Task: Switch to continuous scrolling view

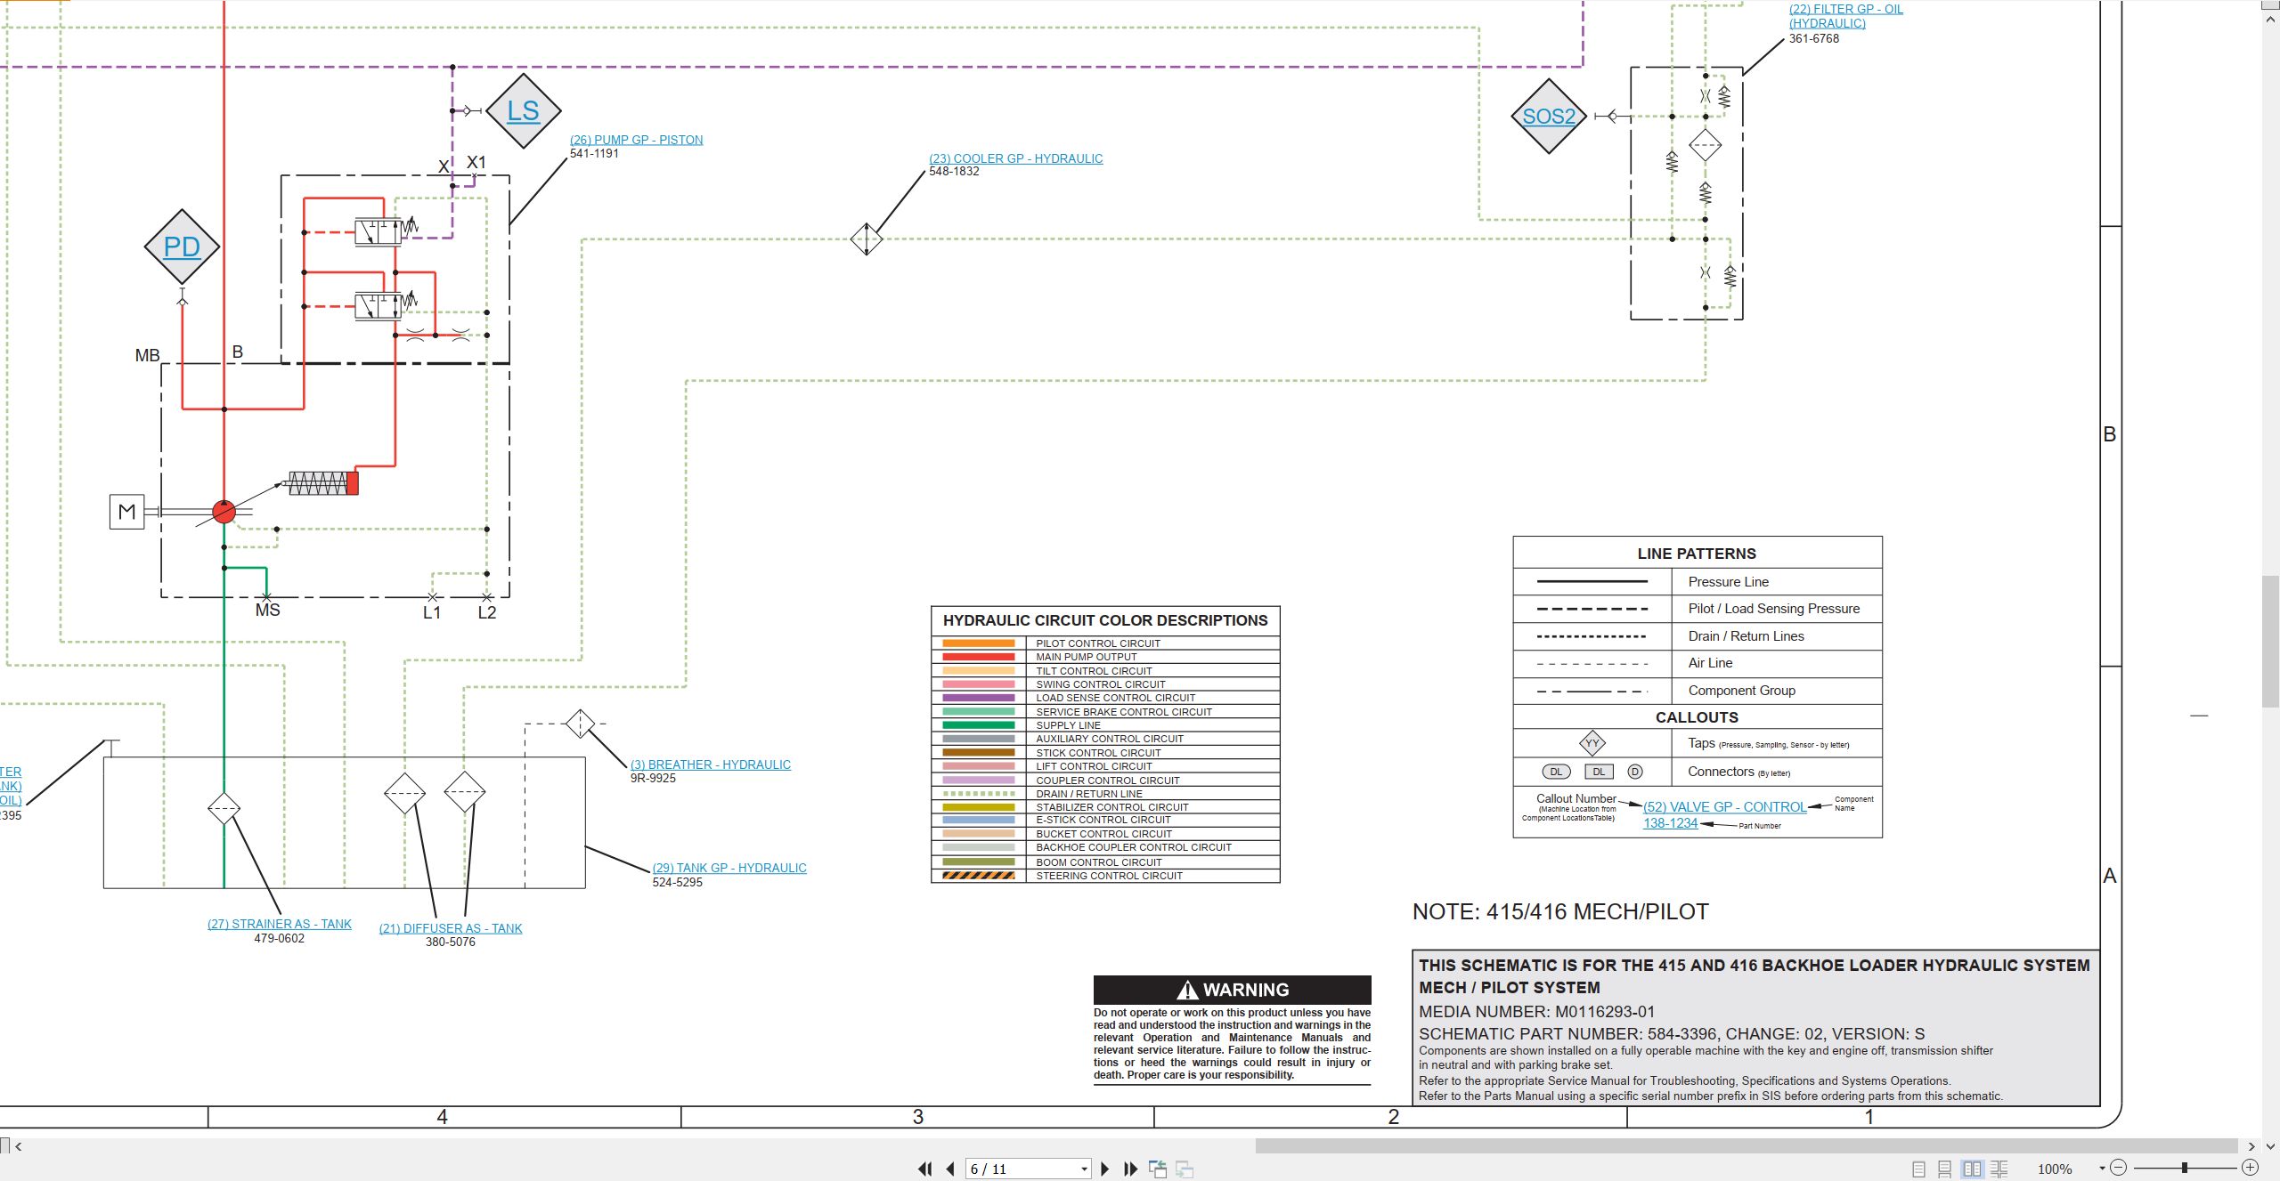Action: coord(1945,1169)
